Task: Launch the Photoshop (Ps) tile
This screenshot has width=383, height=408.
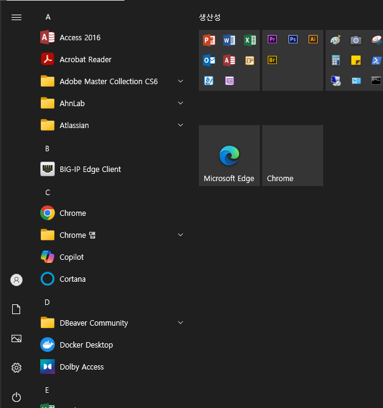Action: click(x=293, y=39)
